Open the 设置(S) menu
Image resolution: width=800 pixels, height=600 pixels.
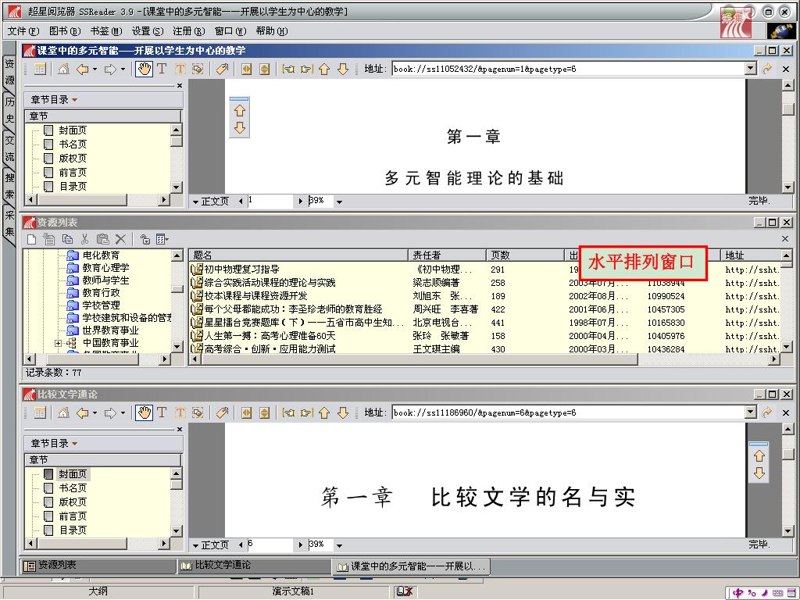(148, 31)
